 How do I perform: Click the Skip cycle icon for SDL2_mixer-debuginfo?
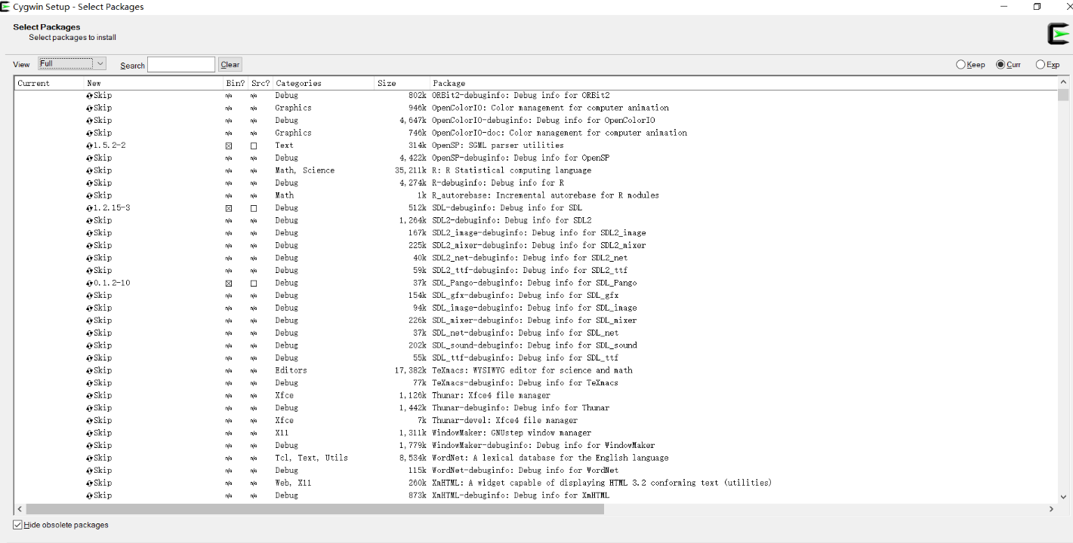pos(90,246)
